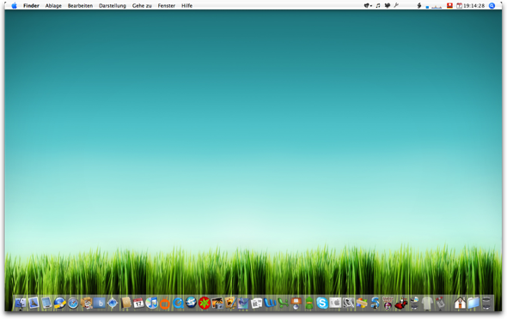
Task: Click the menu bar clock 19:14:28
Action: click(474, 5)
